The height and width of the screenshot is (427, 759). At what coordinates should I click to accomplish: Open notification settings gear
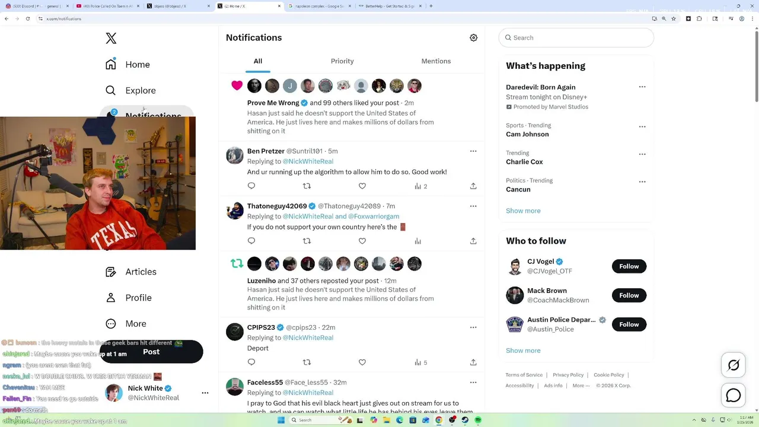(x=473, y=38)
